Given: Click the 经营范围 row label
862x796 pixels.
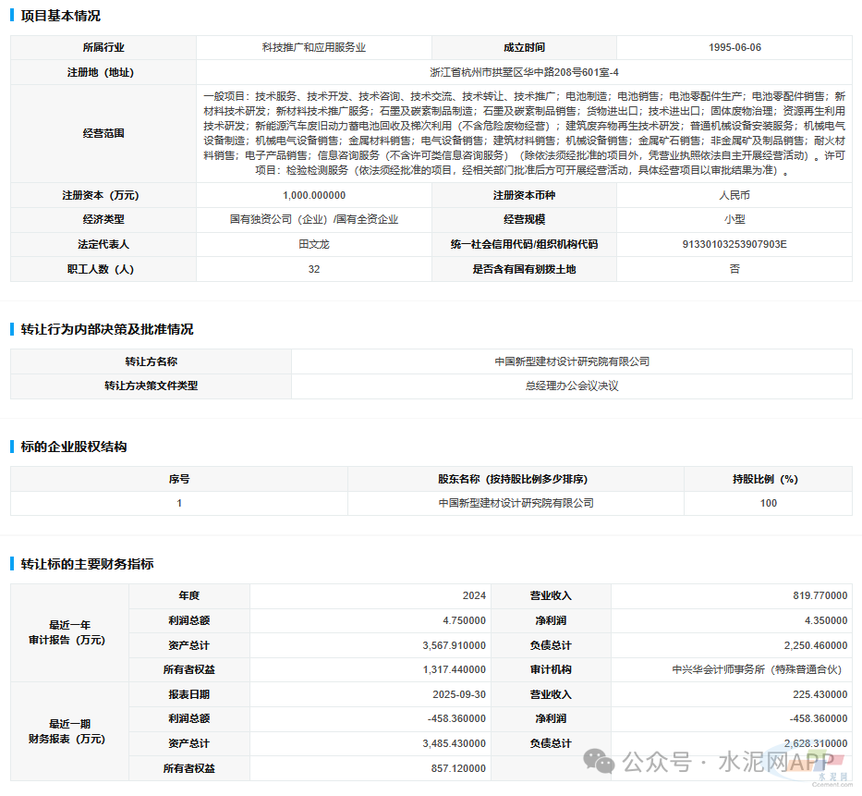Looking at the screenshot, I should click(103, 133).
